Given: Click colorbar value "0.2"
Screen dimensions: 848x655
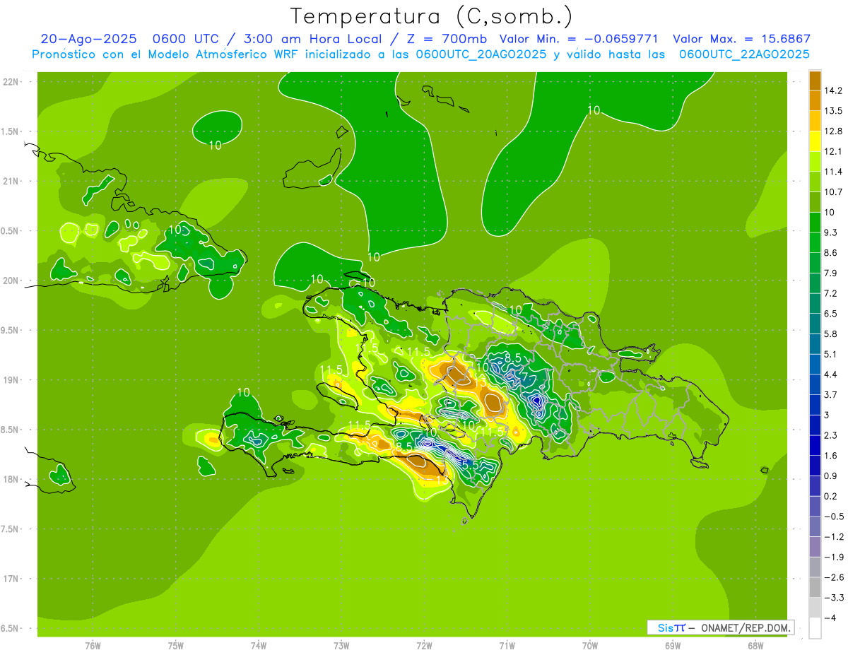Looking at the screenshot, I should click(x=831, y=496).
